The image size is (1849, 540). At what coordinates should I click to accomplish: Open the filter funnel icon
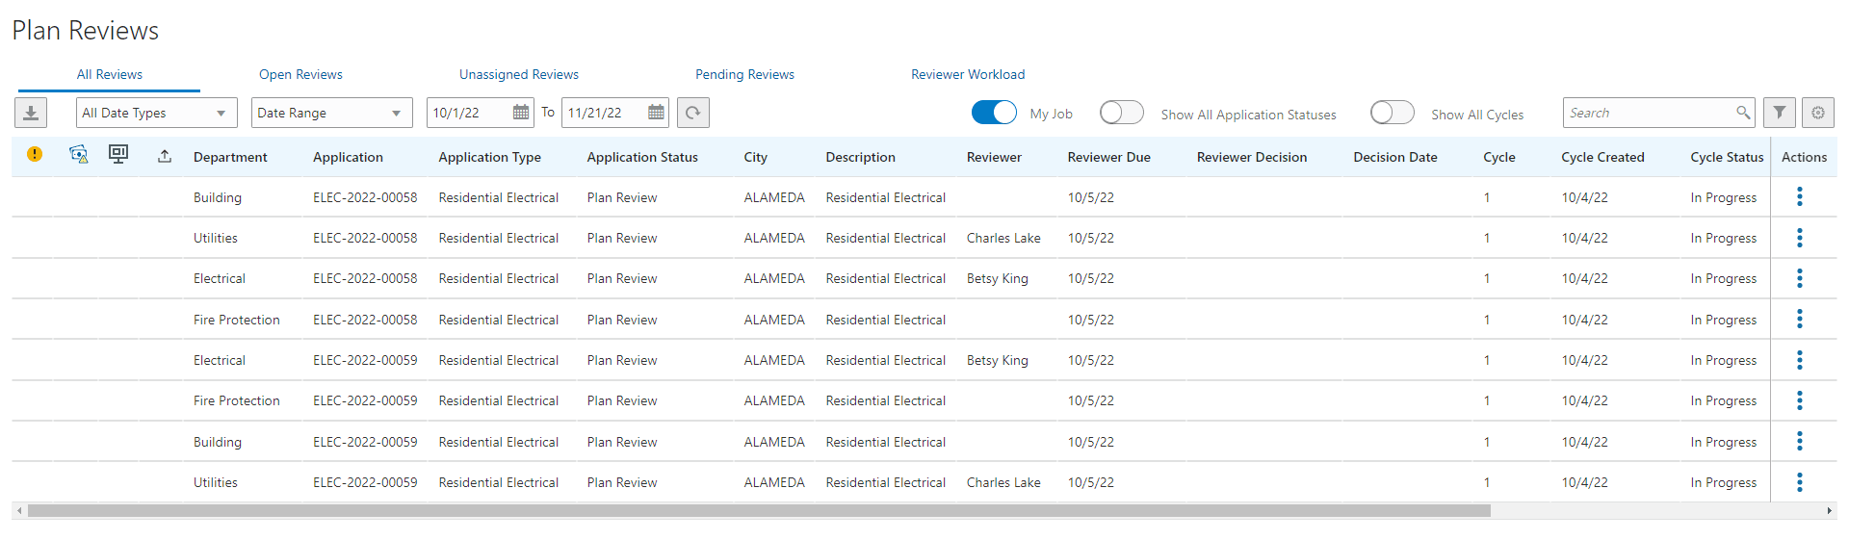pyautogui.click(x=1779, y=114)
